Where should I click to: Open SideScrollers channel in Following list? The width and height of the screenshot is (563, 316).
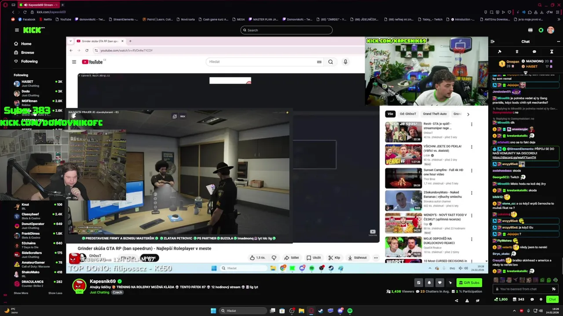[x=38, y=255]
